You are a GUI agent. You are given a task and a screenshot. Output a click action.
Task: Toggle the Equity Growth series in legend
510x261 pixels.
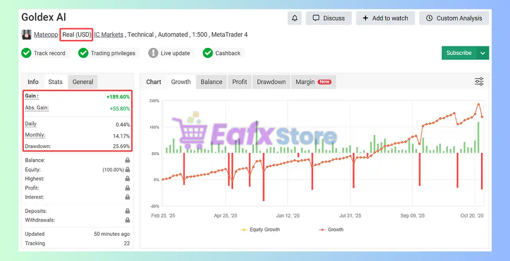[x=260, y=230]
